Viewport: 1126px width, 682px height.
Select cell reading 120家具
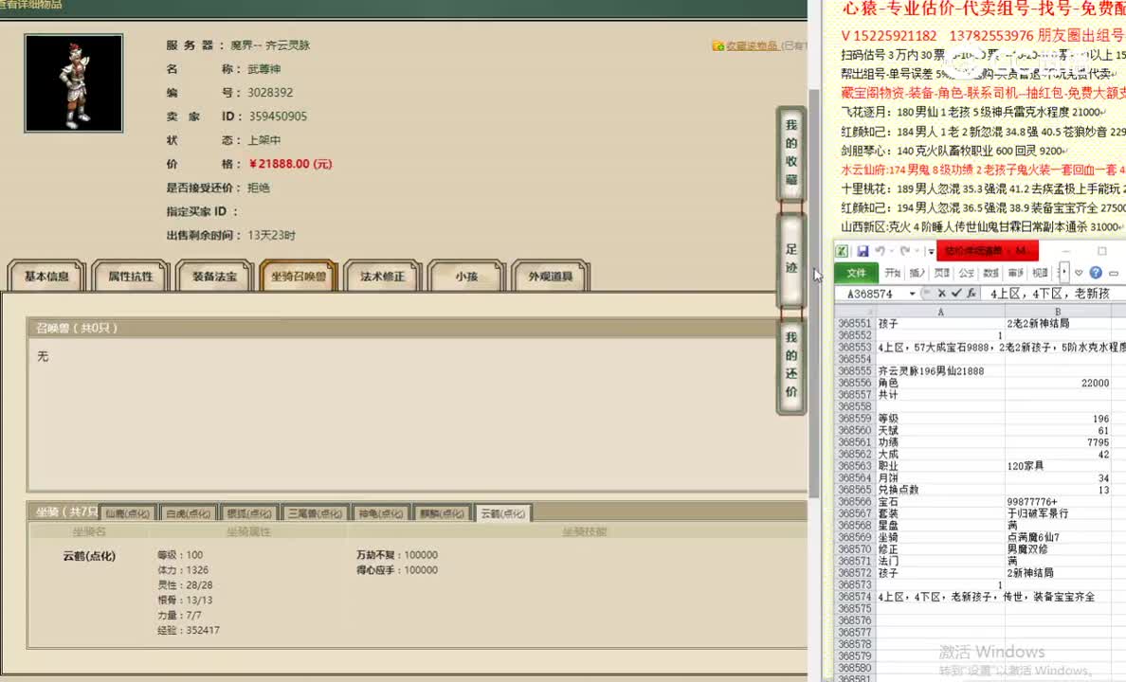[x=1058, y=466]
